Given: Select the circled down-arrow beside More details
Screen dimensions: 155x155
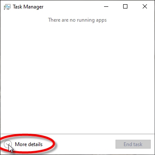Looking at the screenshot, I should coord(8,144).
